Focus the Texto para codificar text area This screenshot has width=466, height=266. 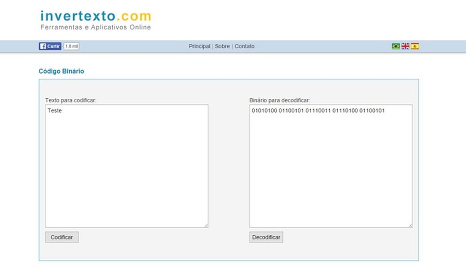[126, 166]
